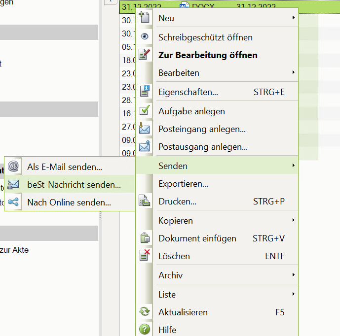
Task: Expand the Bearbeiten submenu arrow
Action: tap(294, 72)
